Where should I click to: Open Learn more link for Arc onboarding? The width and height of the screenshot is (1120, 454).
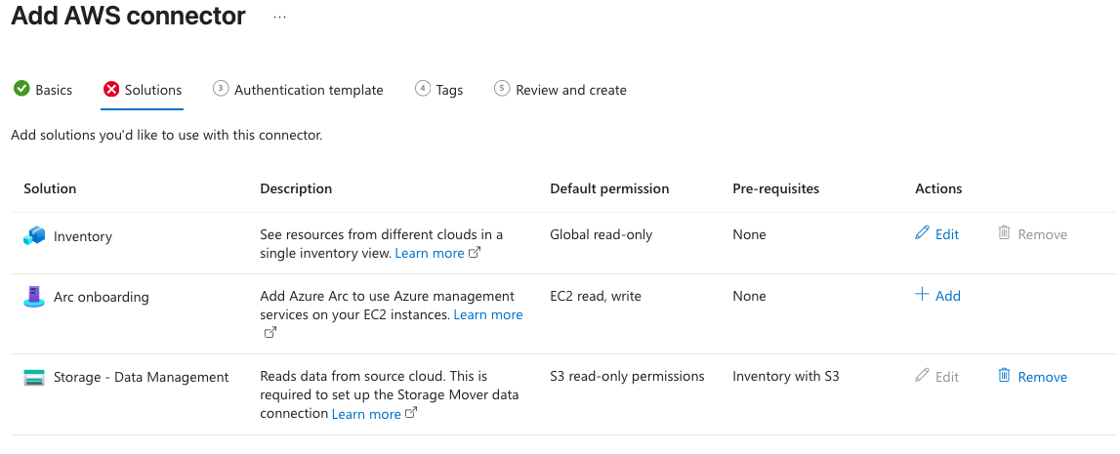tap(488, 314)
